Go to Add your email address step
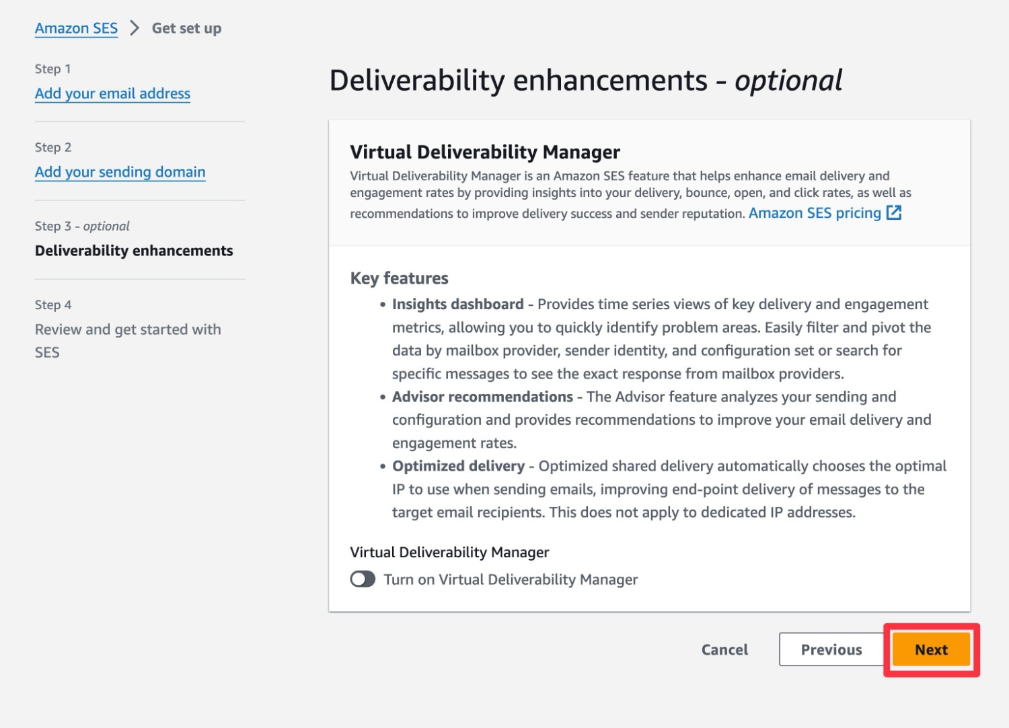 click(112, 93)
